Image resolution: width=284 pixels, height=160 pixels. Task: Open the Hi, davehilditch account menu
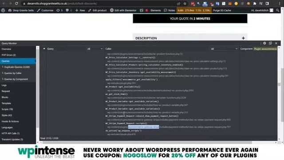[262, 10]
